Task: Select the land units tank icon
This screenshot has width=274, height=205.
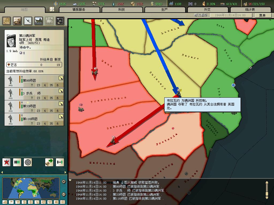Action: point(17,21)
